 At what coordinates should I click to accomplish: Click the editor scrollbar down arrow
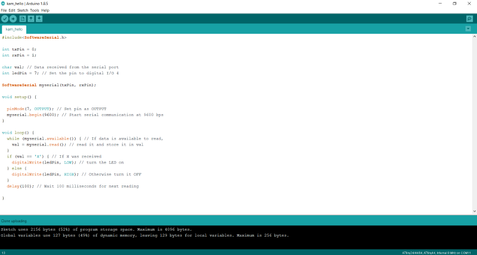point(474,211)
